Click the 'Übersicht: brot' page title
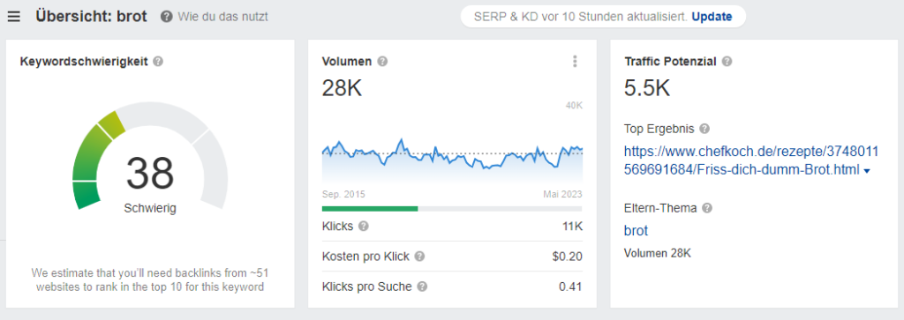The width and height of the screenshot is (904, 320). pos(91,17)
